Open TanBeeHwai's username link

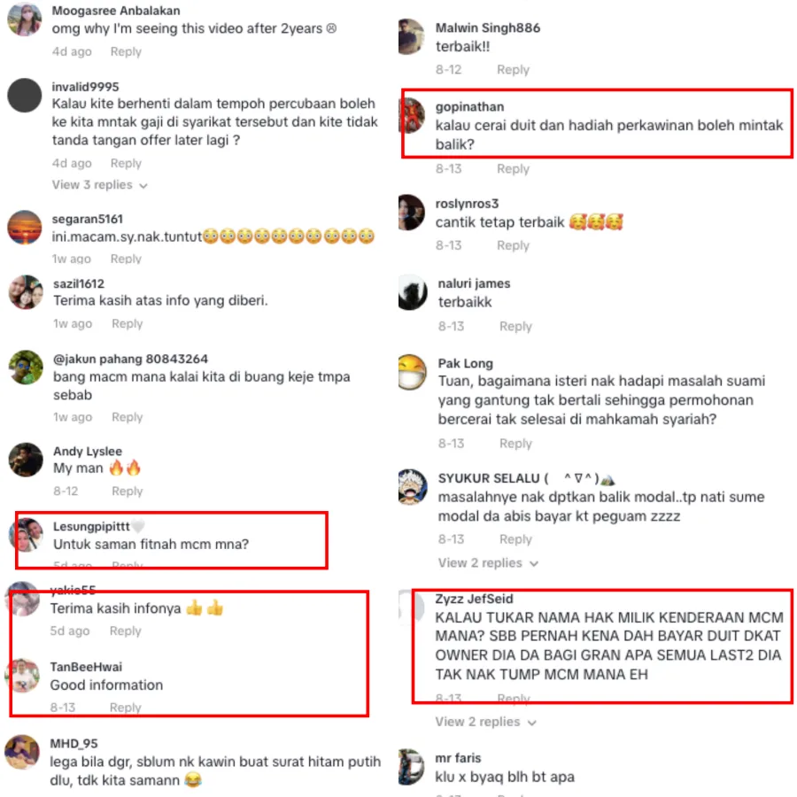pyautogui.click(x=86, y=666)
